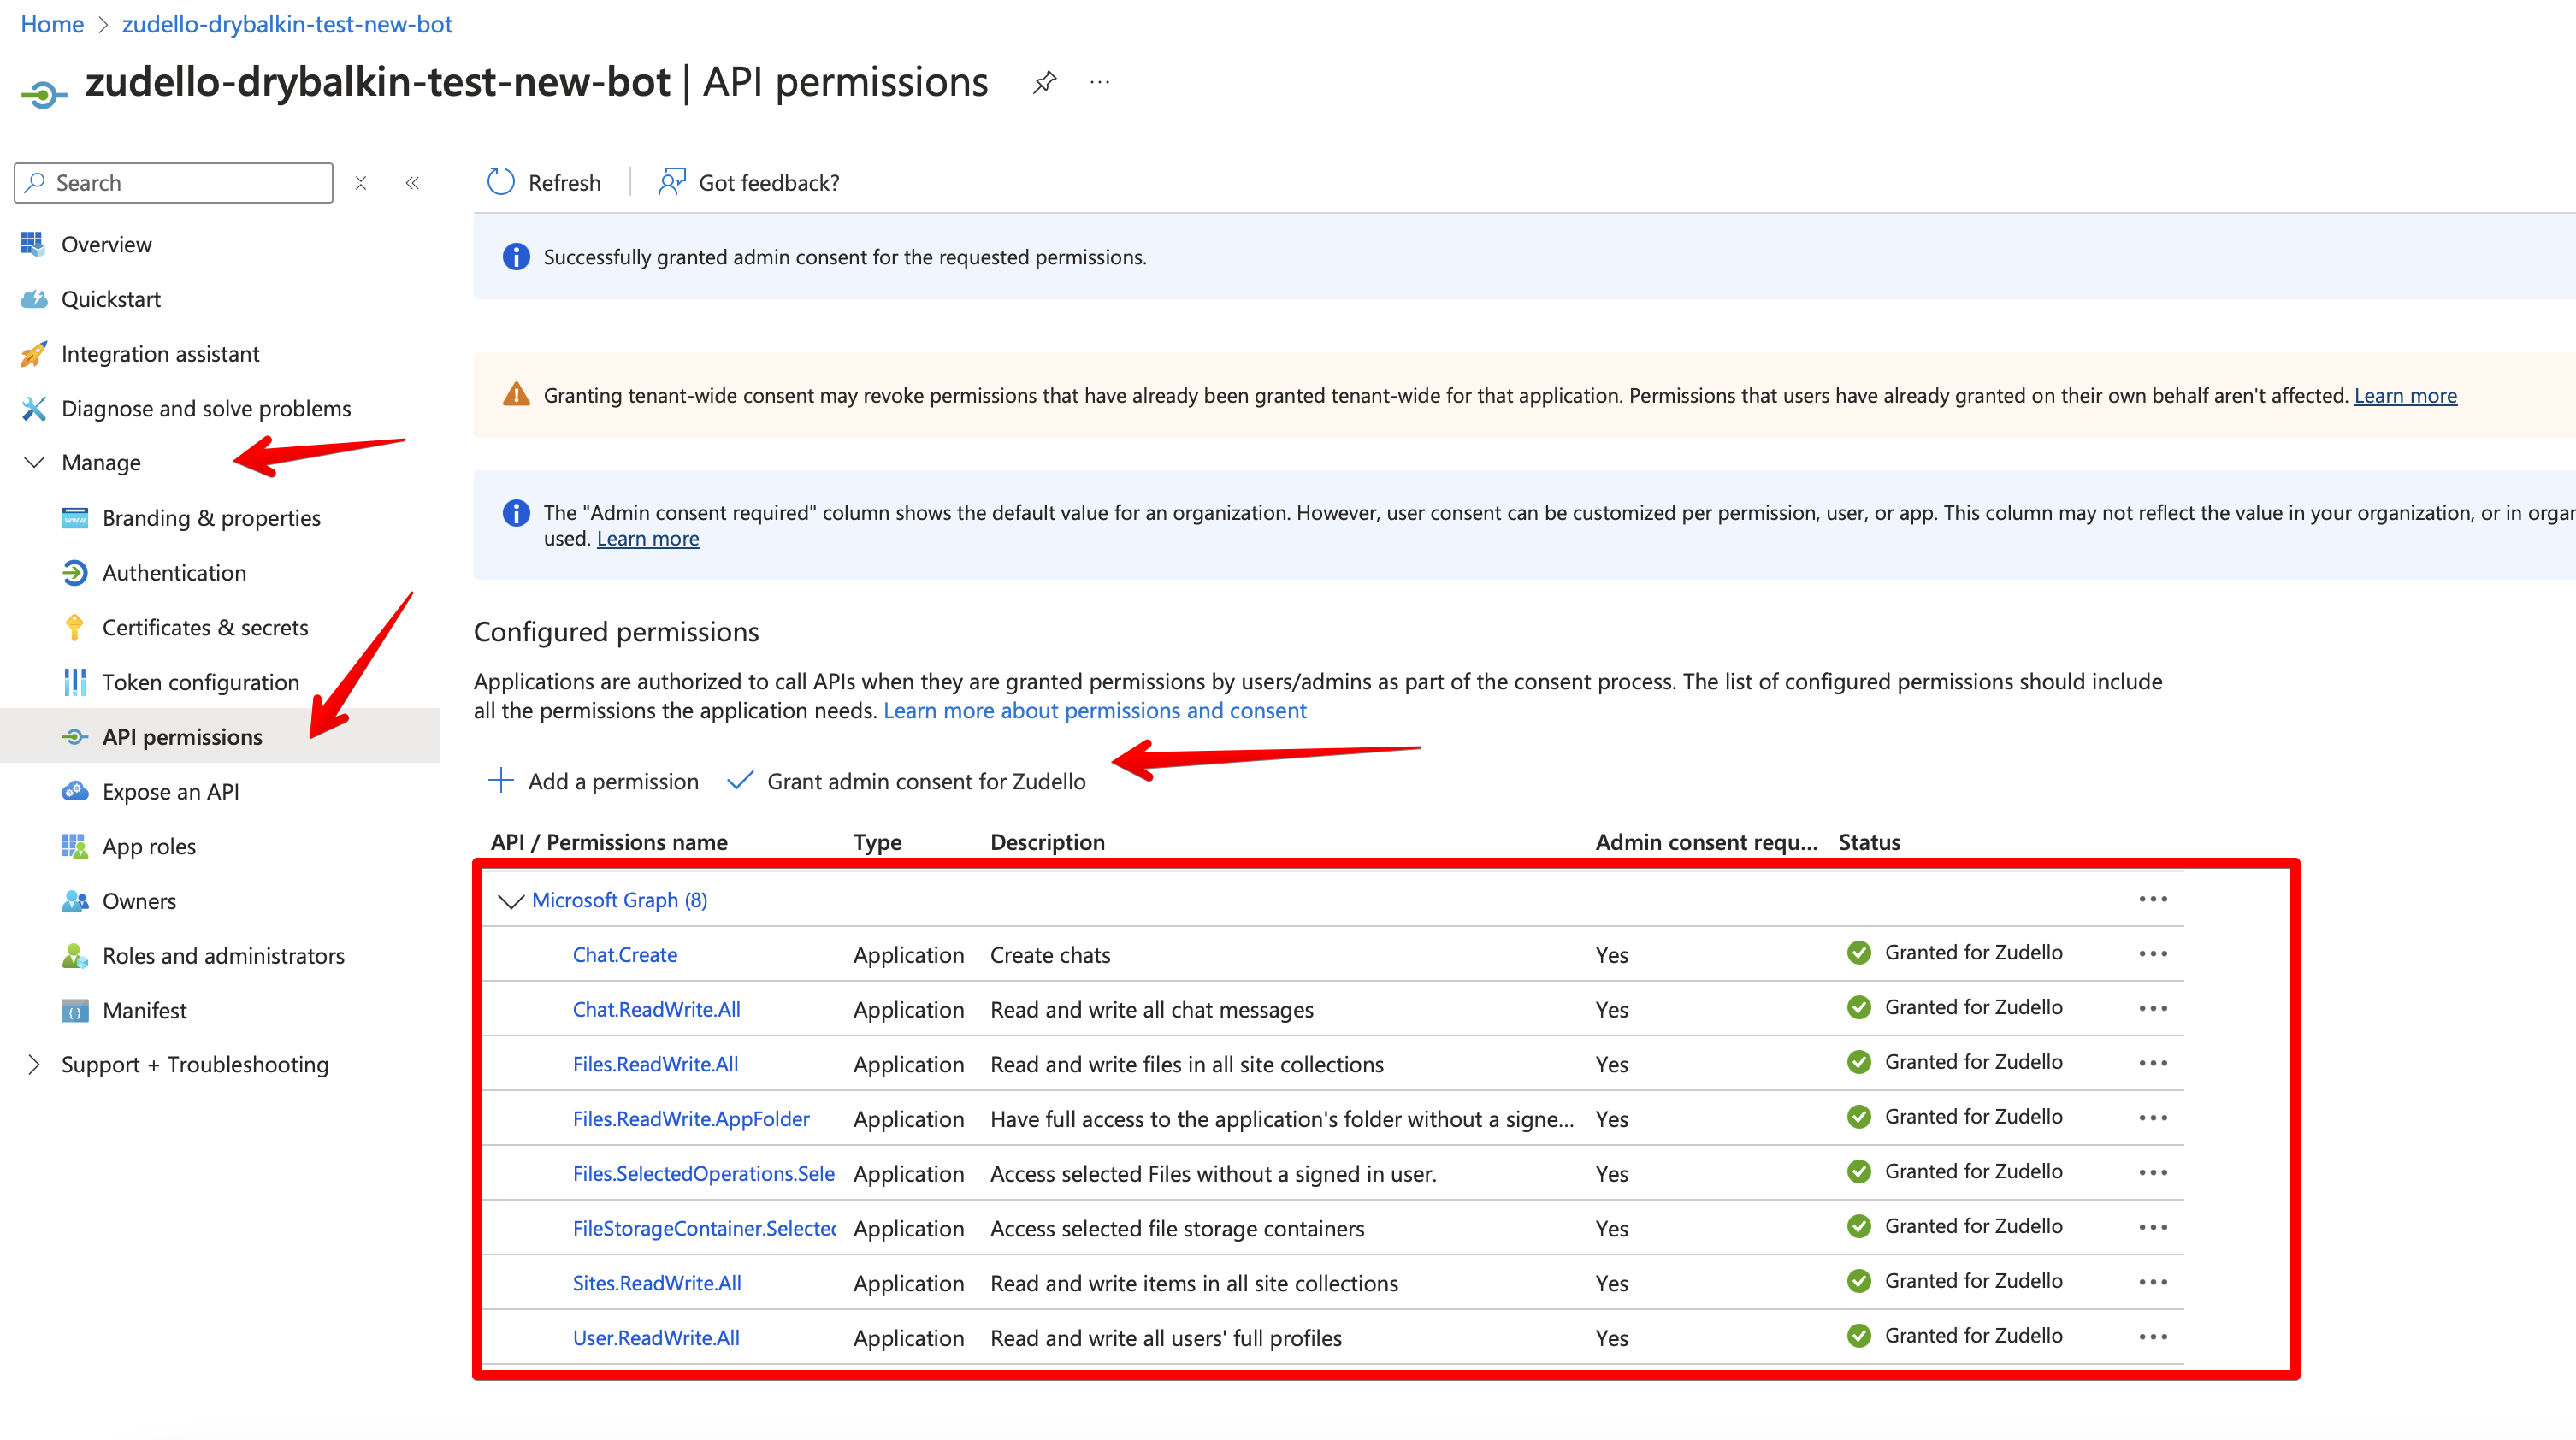Click the Admin consent required column header
Image resolution: width=2576 pixels, height=1440 pixels.
[1706, 842]
